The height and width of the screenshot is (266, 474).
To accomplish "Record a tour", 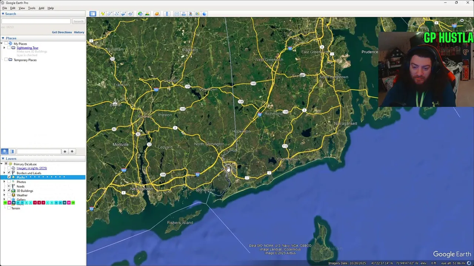I will click(130, 14).
